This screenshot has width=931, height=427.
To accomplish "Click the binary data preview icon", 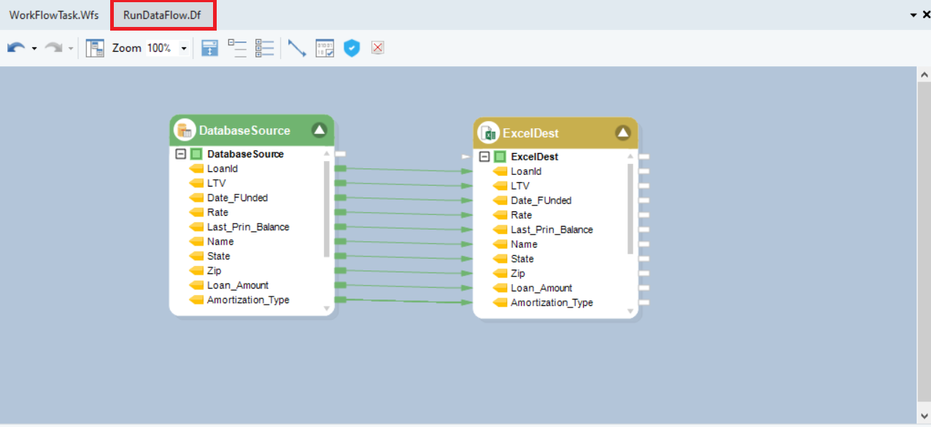I will pyautogui.click(x=325, y=48).
